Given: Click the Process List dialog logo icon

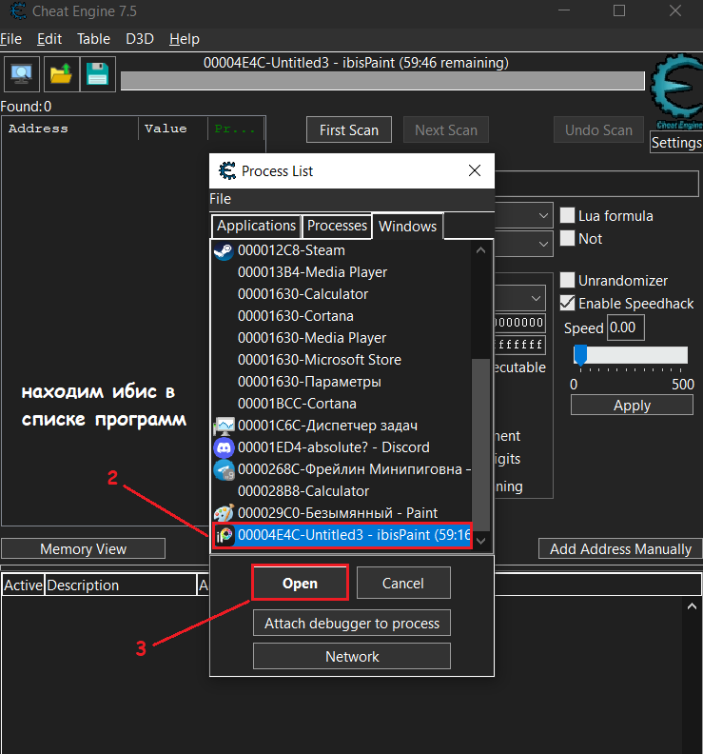Looking at the screenshot, I should (x=227, y=170).
